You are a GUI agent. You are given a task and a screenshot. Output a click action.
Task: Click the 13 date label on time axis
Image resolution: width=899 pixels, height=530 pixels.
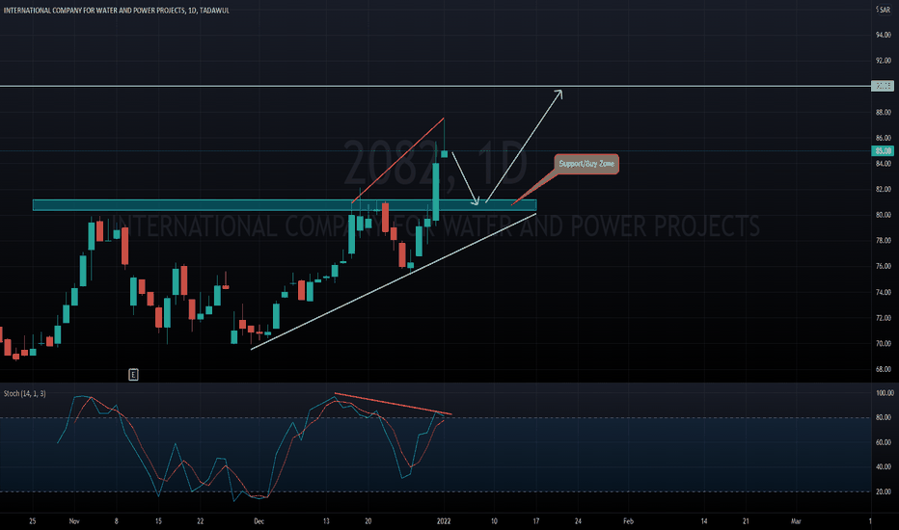point(326,521)
